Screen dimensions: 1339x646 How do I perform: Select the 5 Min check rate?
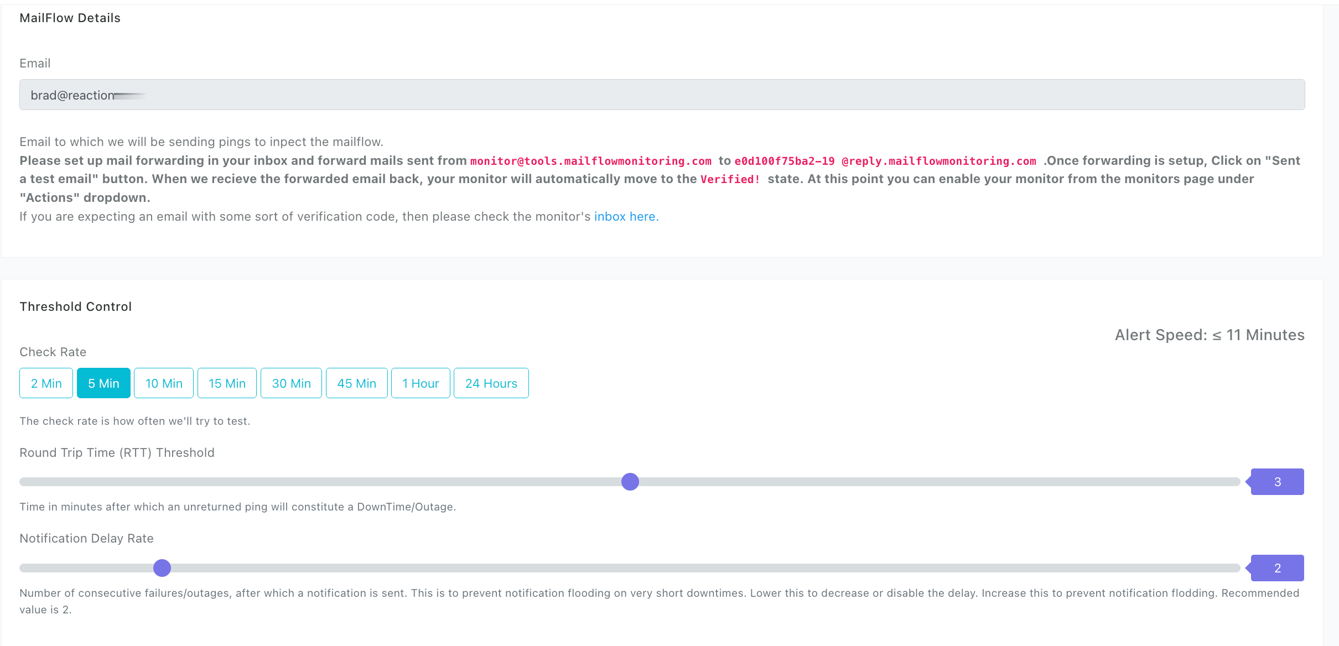point(103,383)
